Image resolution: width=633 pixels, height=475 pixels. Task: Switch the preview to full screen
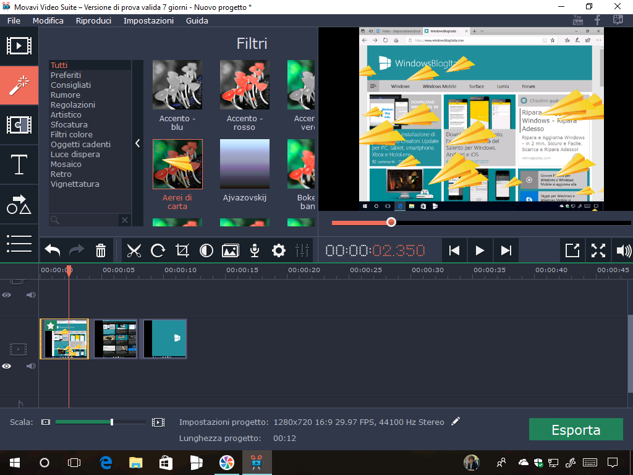point(598,250)
